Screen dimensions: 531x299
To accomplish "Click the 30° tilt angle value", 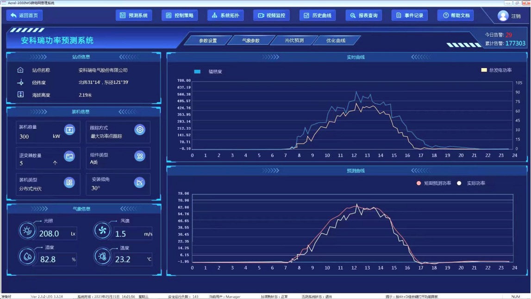I will click(96, 188).
